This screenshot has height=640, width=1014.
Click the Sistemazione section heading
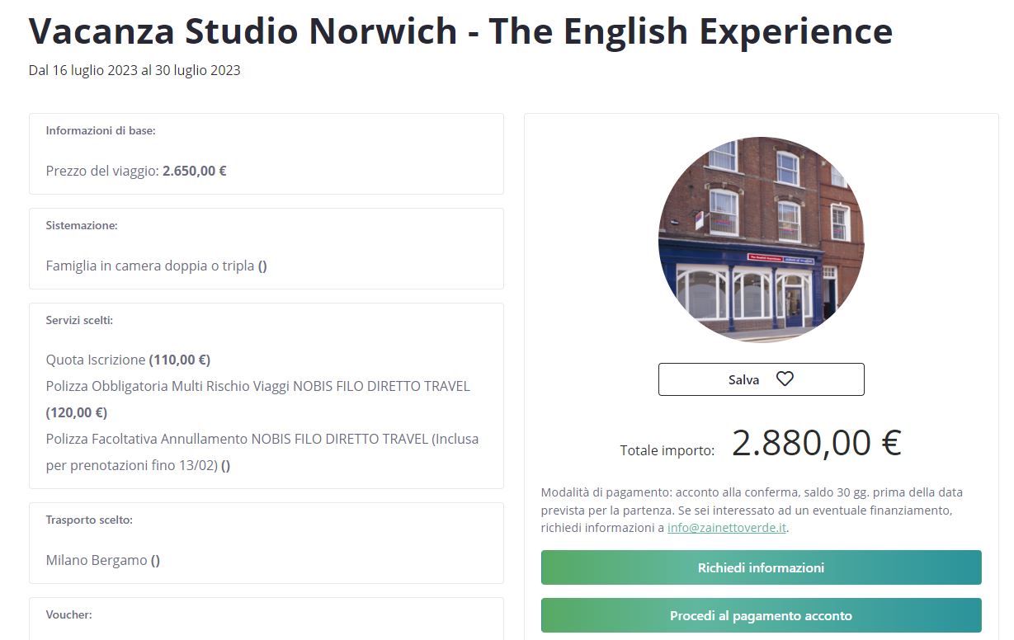(x=82, y=225)
